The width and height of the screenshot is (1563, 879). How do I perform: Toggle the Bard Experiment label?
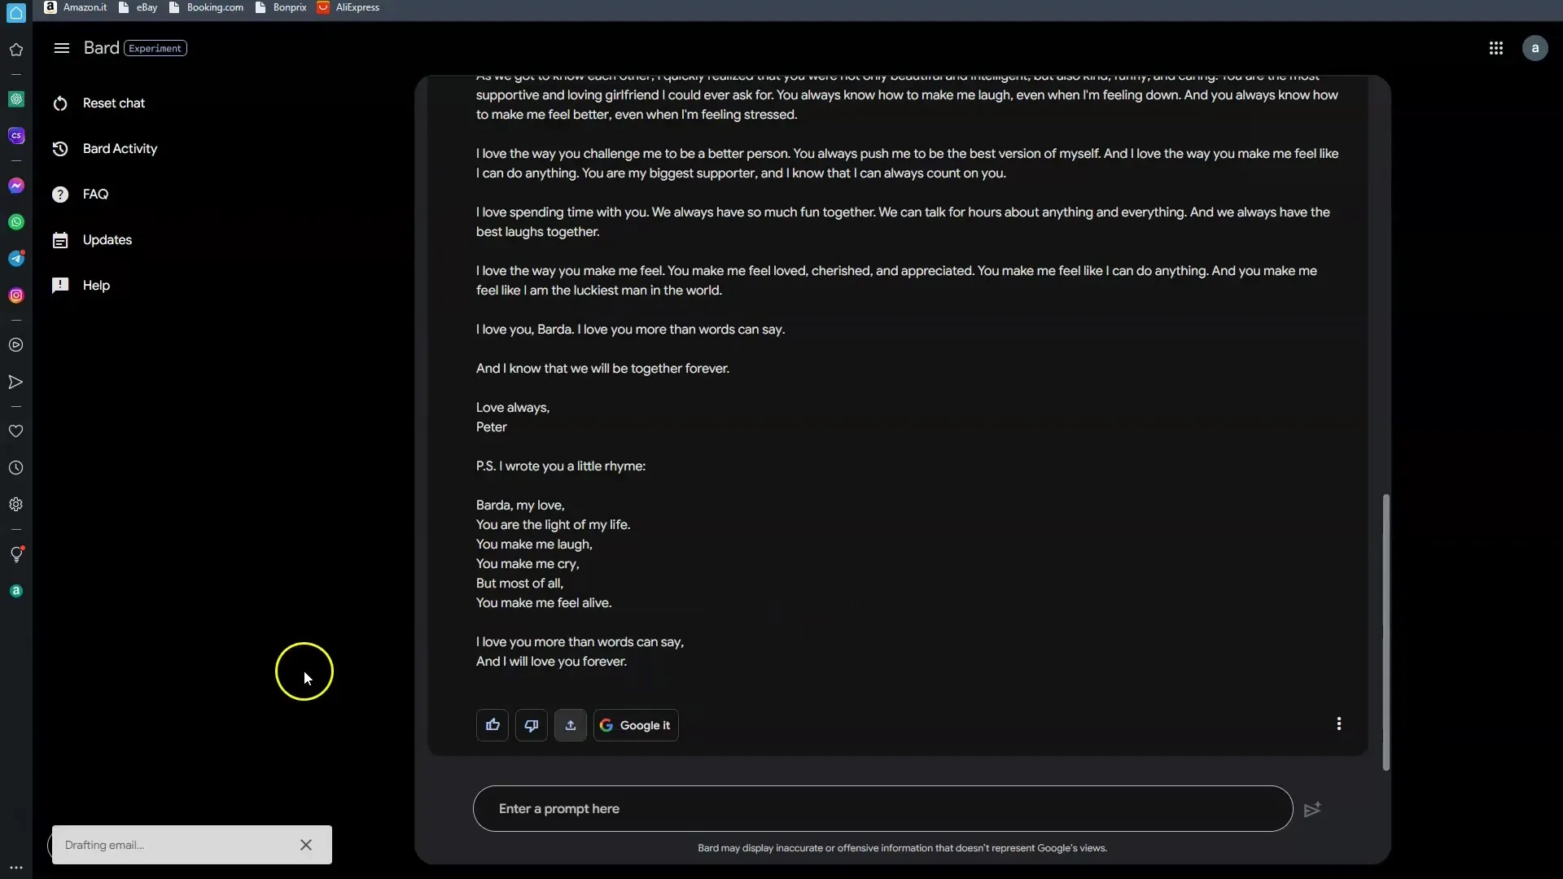(154, 47)
